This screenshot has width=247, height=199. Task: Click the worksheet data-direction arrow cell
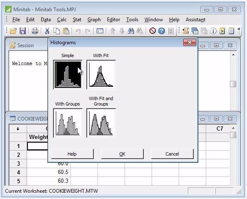click(18, 129)
